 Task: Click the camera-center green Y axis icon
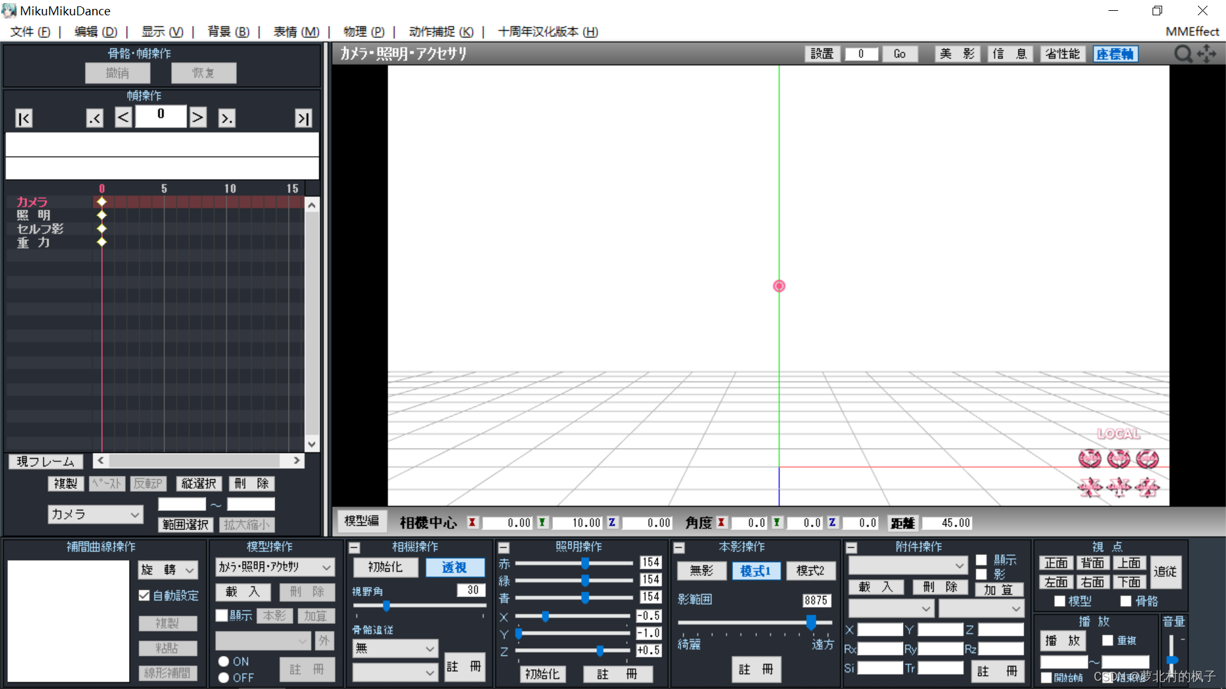click(542, 522)
